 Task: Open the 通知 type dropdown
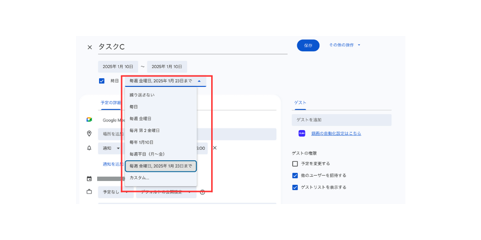click(x=111, y=148)
